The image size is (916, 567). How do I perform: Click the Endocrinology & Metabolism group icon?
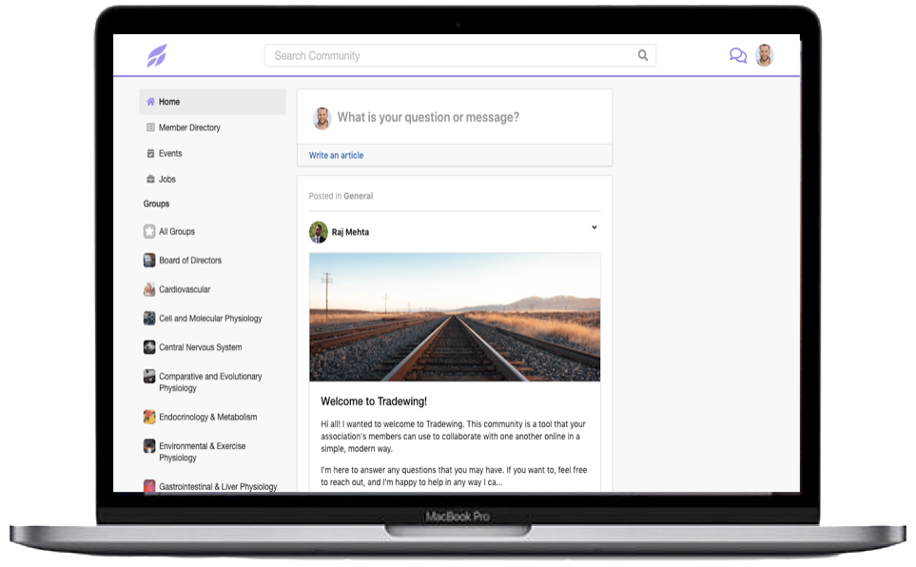pos(149,417)
